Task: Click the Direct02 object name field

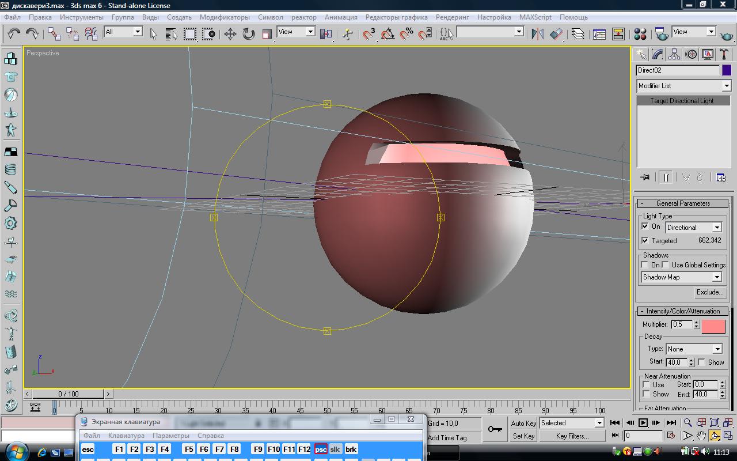Action: click(678, 70)
